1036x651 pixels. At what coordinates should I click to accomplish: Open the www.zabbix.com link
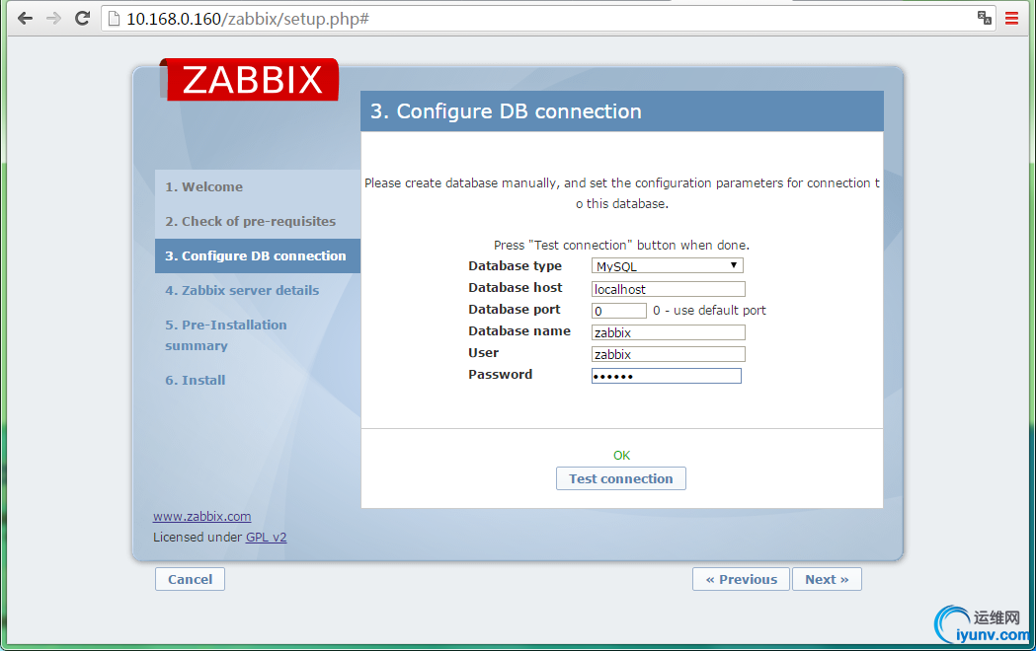pyautogui.click(x=202, y=517)
